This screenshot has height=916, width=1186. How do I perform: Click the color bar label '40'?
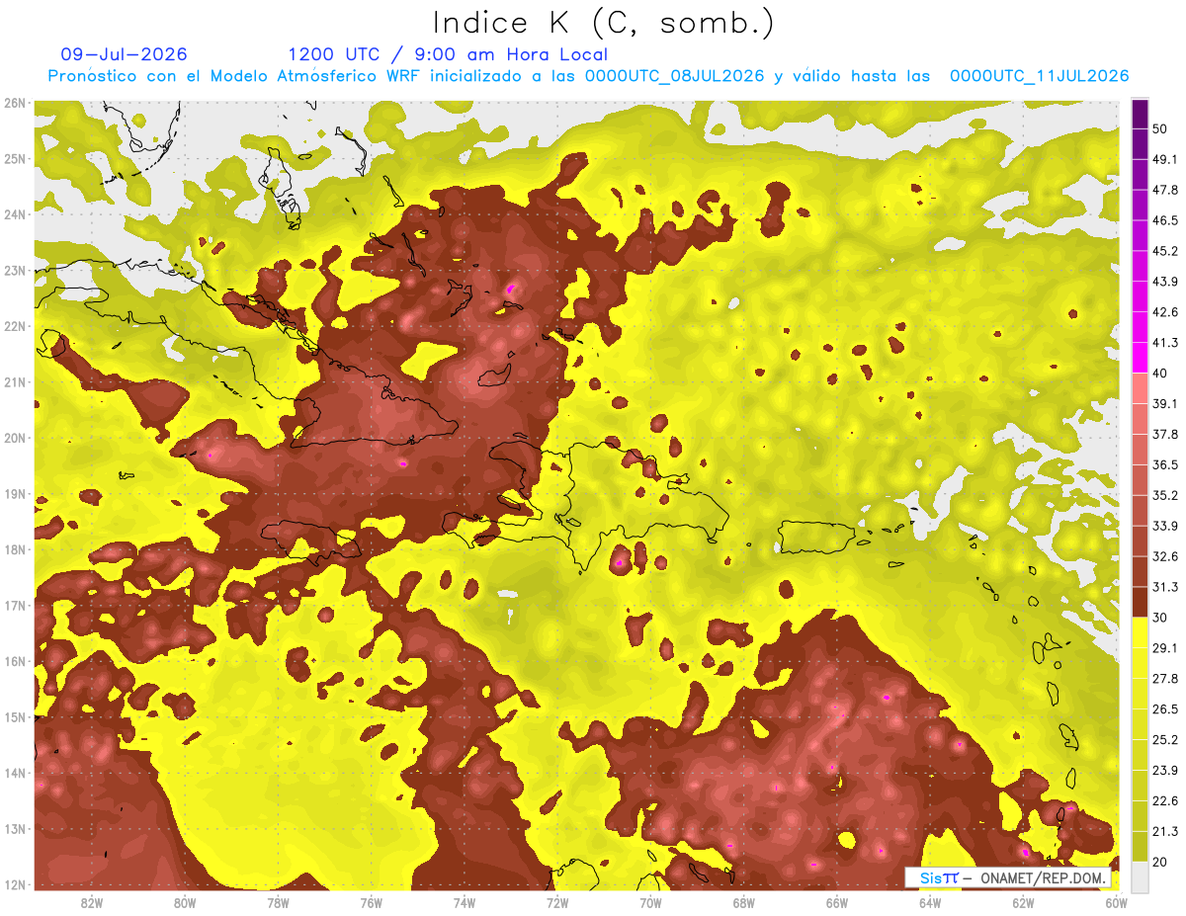tap(1160, 374)
